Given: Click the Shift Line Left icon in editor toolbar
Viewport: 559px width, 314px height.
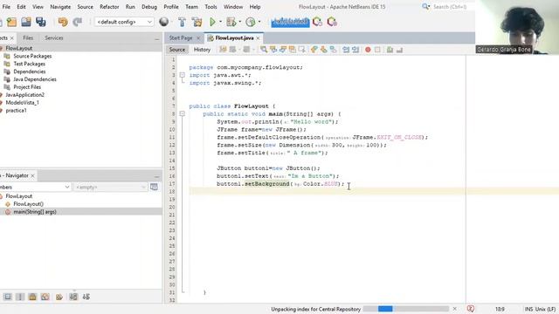Looking at the screenshot, I should (x=346, y=50).
